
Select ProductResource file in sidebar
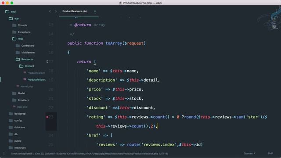[36, 80]
